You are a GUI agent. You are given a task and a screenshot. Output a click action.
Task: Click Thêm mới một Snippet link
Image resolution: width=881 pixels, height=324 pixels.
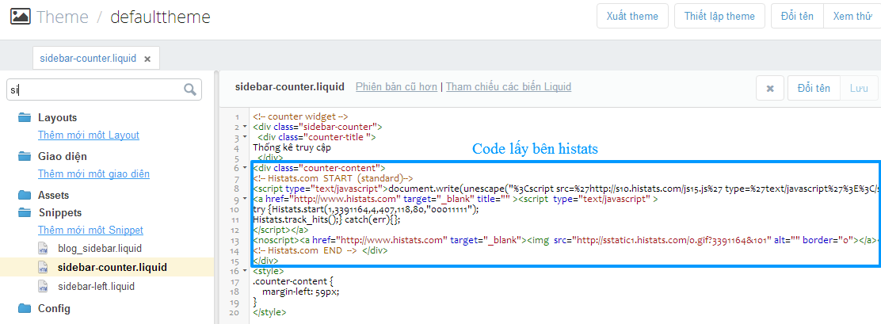pyautogui.click(x=90, y=230)
